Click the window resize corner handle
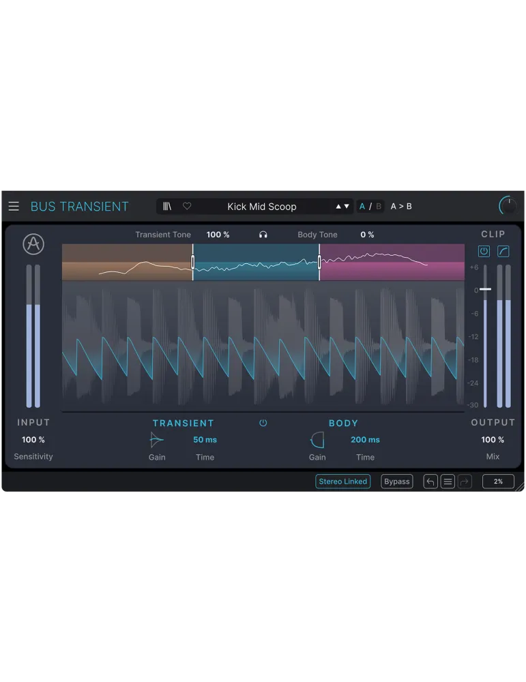This screenshot has width=526, height=682. coord(520,487)
